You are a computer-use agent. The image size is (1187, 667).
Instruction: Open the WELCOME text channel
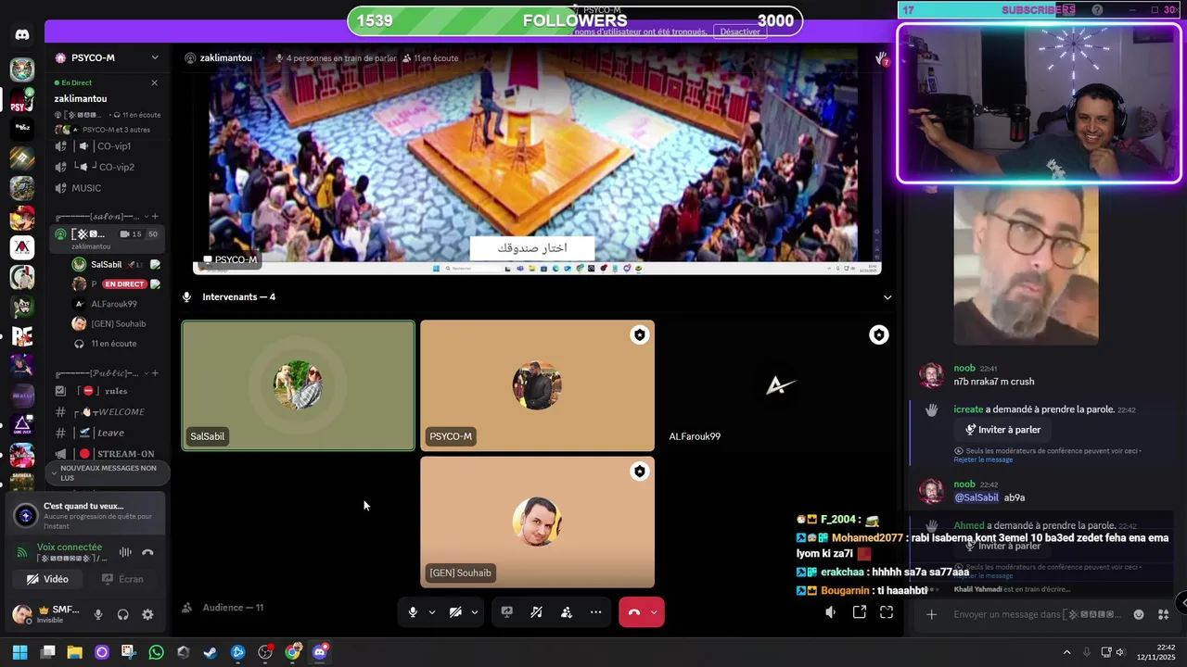pyautogui.click(x=107, y=412)
